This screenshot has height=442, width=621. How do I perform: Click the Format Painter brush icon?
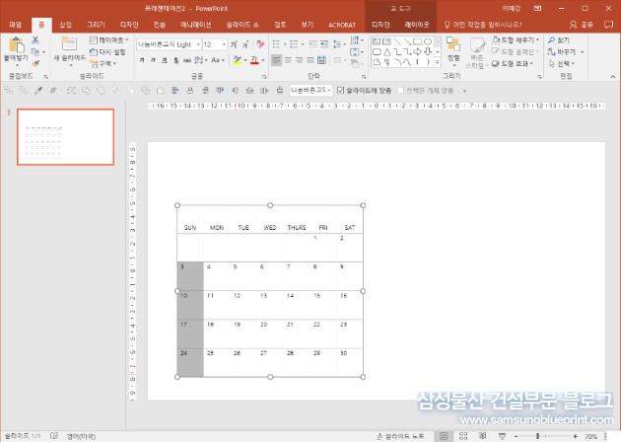click(35, 63)
